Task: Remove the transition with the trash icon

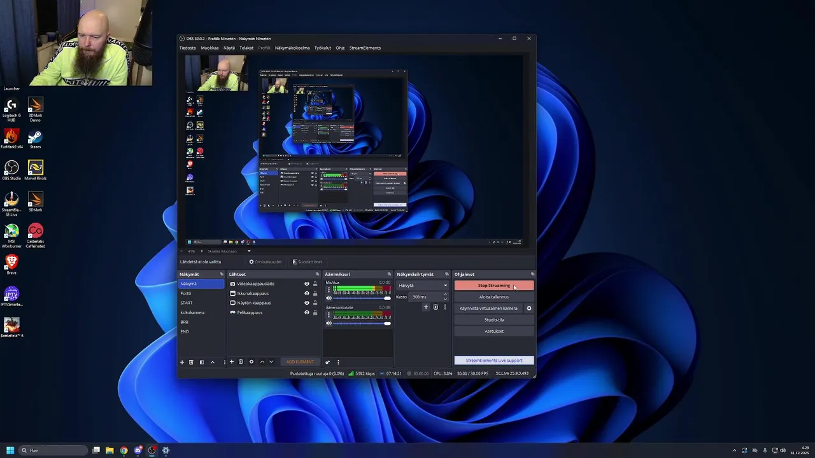Action: (x=436, y=307)
